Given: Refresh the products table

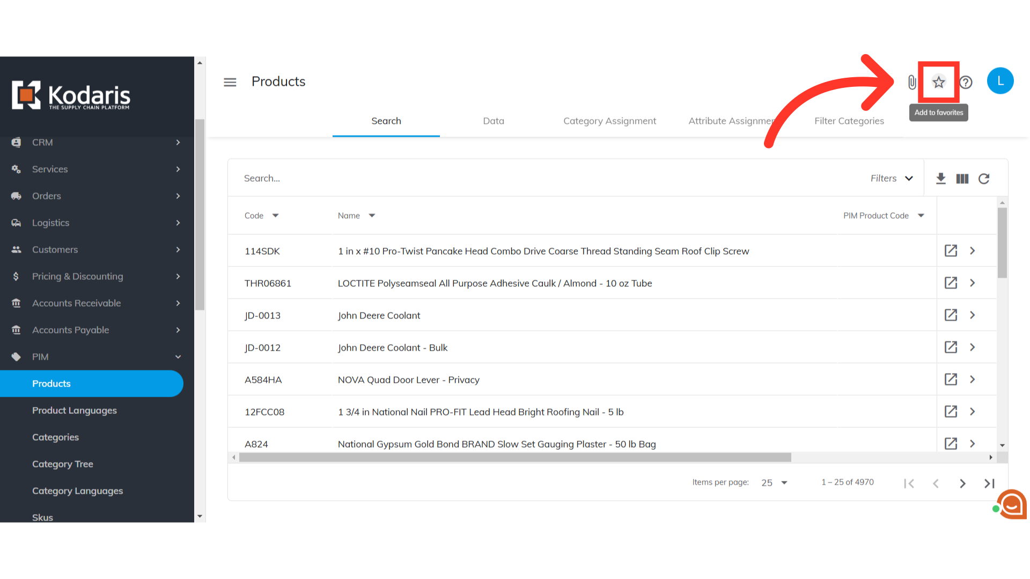Looking at the screenshot, I should 983,179.
